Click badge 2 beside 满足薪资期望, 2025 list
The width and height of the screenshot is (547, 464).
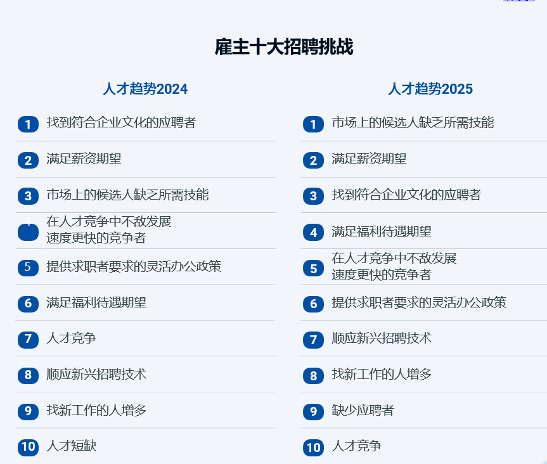click(313, 160)
